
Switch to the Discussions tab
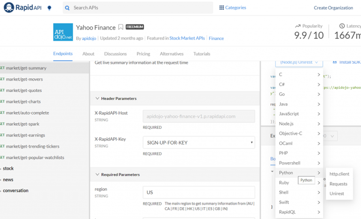click(115, 54)
